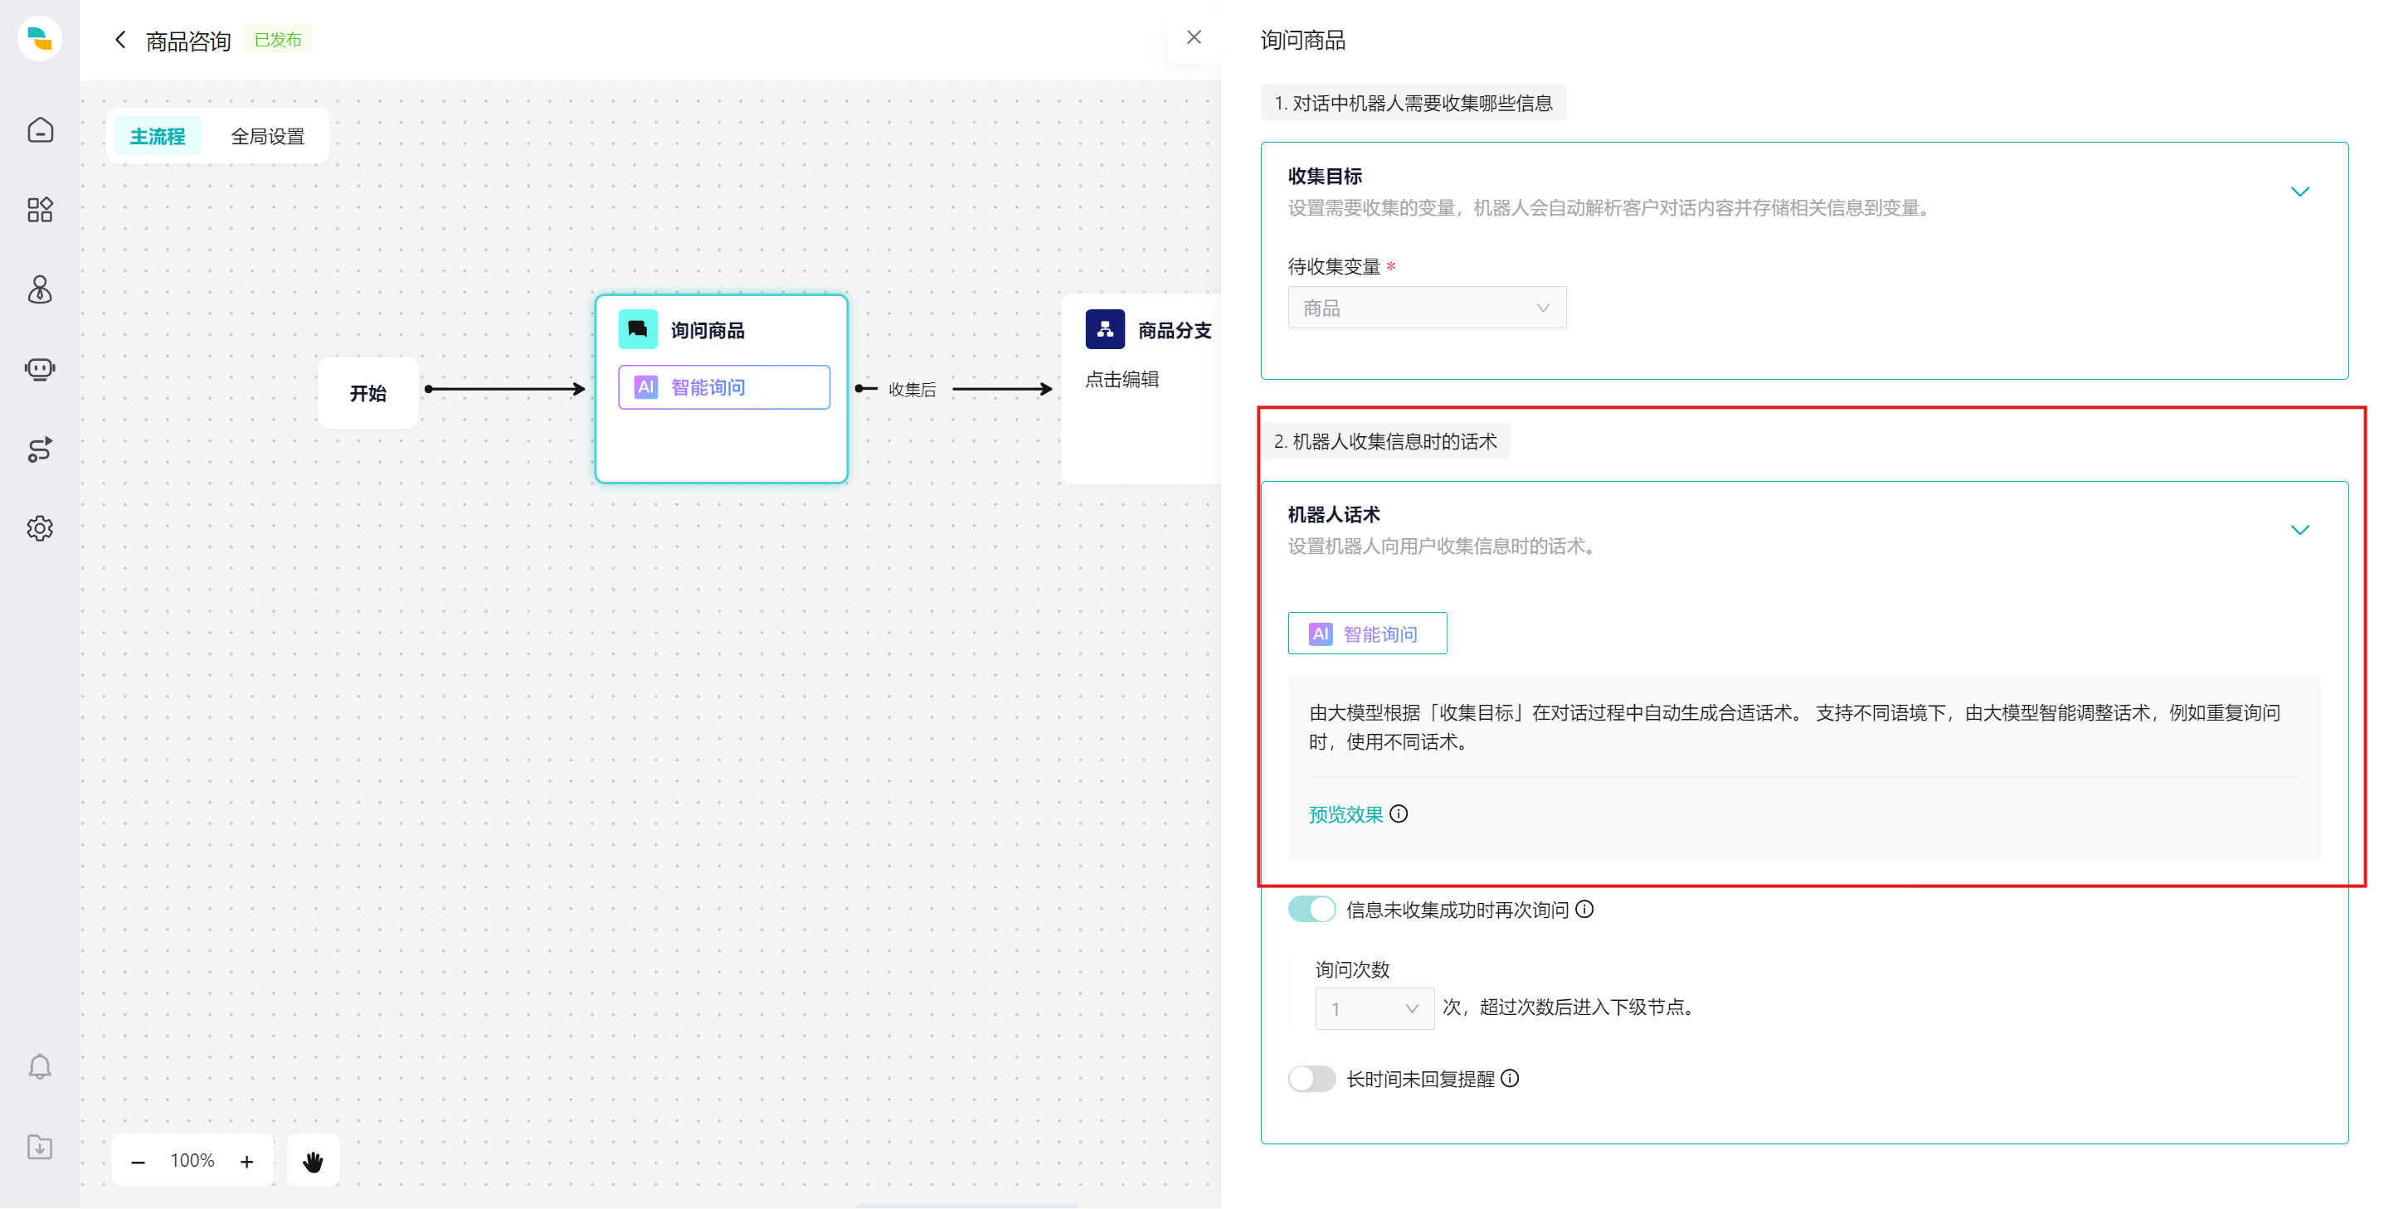Click info icon beside 信息未收集成功时再次询问
The width and height of the screenshot is (2389, 1209).
tap(1585, 910)
